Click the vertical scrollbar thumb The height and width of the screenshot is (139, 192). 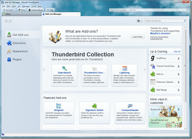[x=185, y=65]
